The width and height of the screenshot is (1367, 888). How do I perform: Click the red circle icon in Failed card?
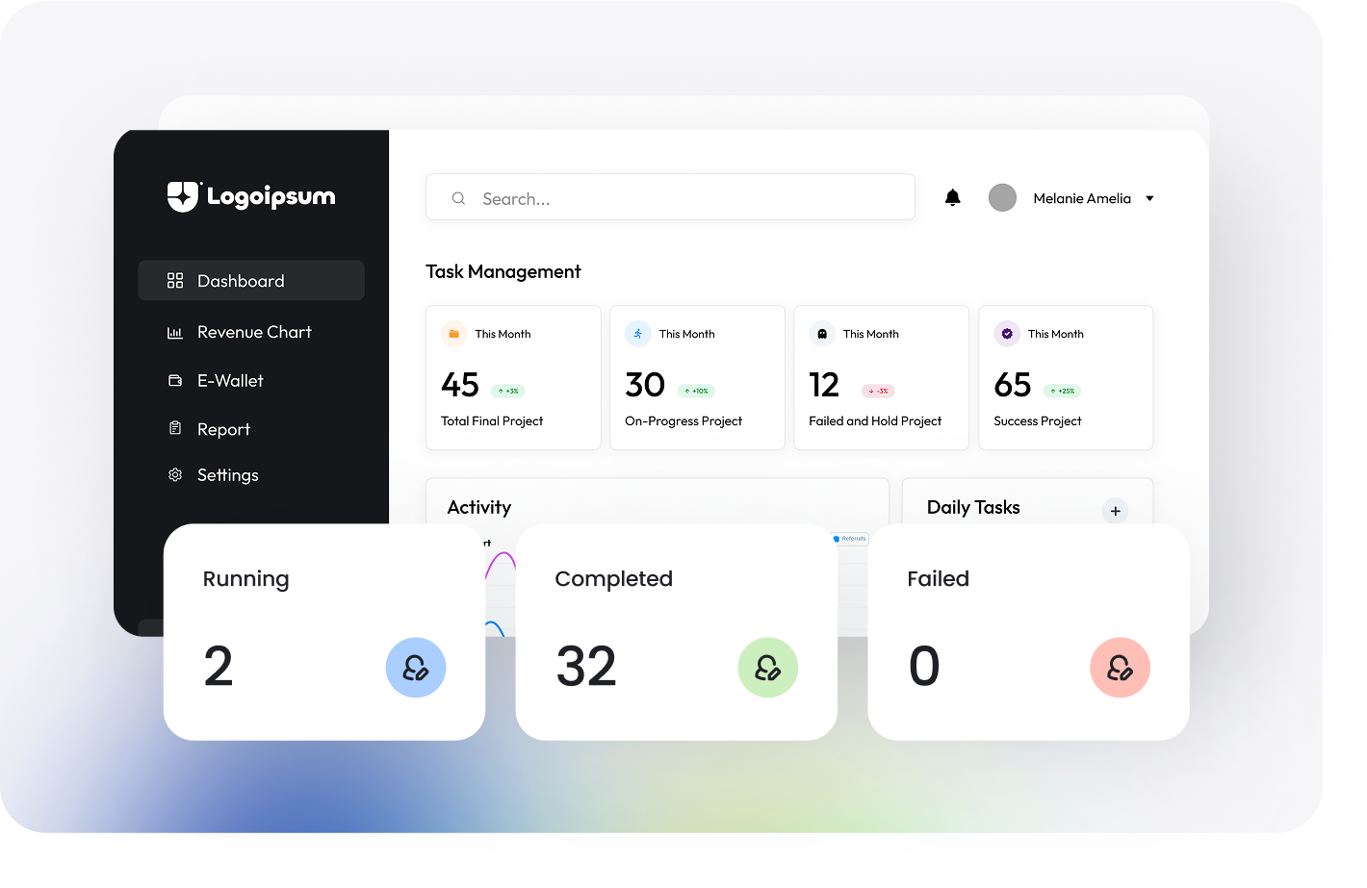click(1120, 668)
